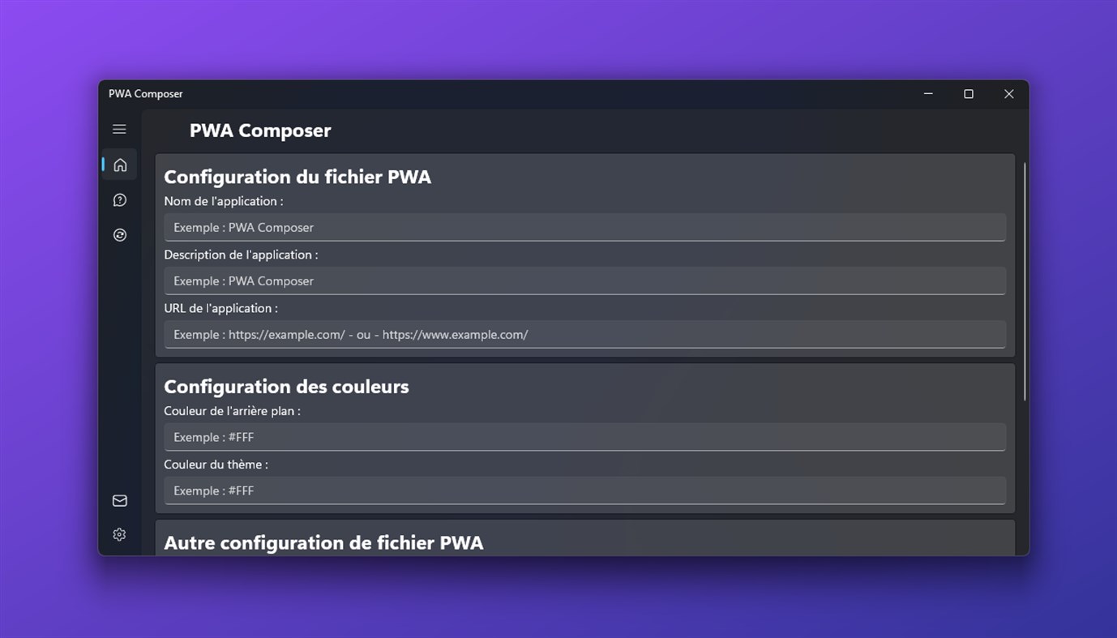Open the Settings gear in sidebar
Screen dimensions: 1117x638
click(x=120, y=535)
